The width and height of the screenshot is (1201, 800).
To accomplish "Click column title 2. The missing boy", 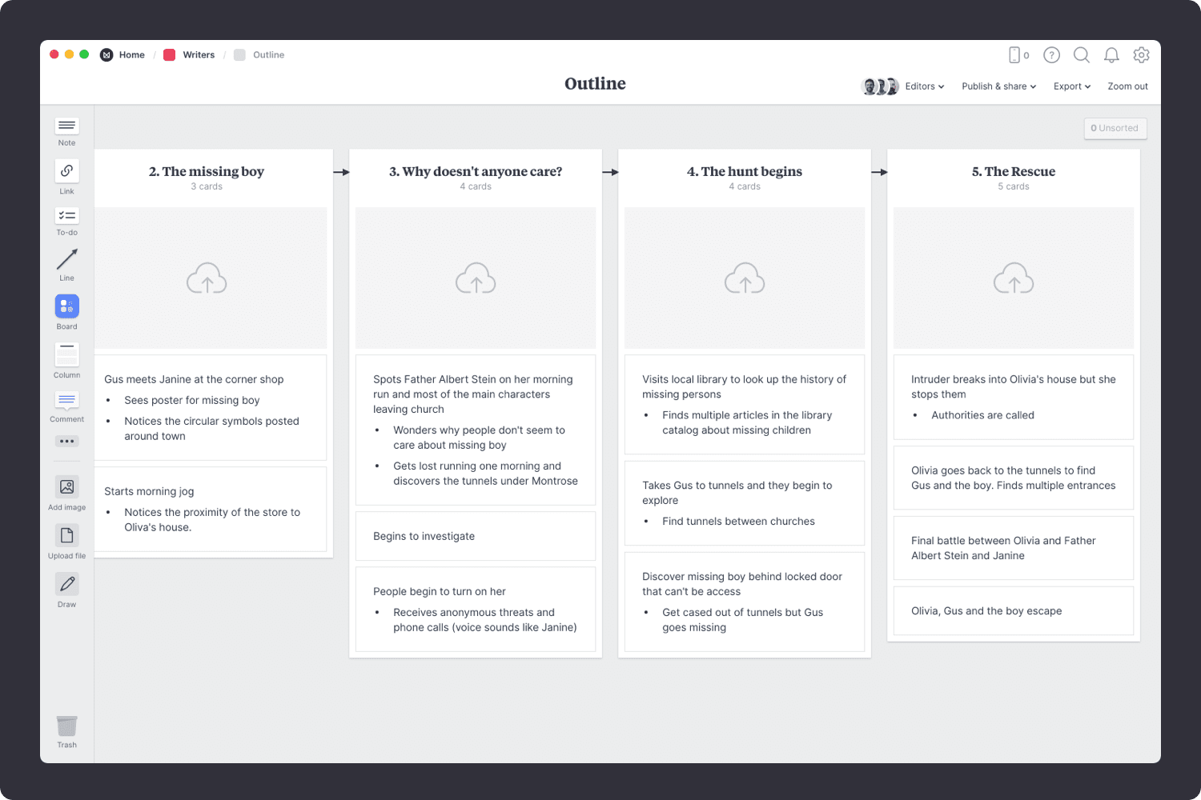I will [x=207, y=171].
